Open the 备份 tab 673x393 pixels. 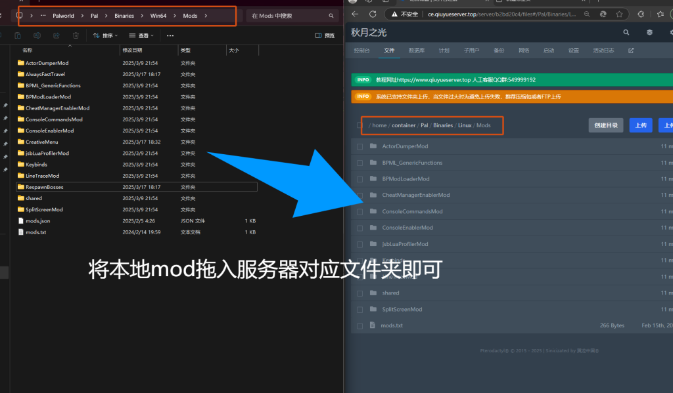(499, 51)
